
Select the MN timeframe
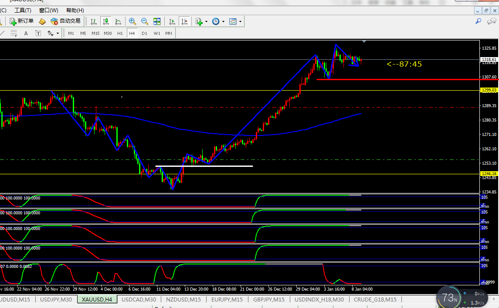[x=169, y=33]
